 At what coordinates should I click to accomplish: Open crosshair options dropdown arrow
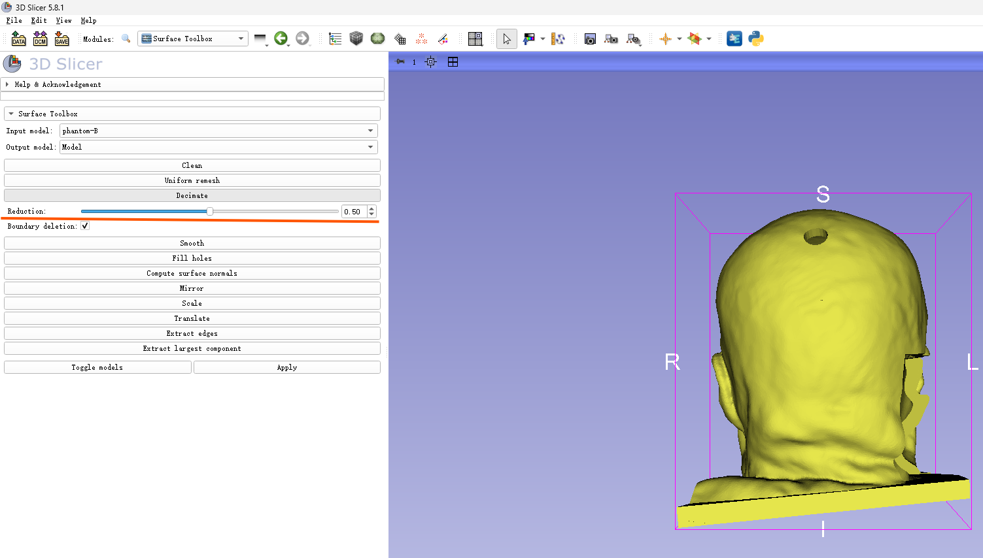point(680,39)
